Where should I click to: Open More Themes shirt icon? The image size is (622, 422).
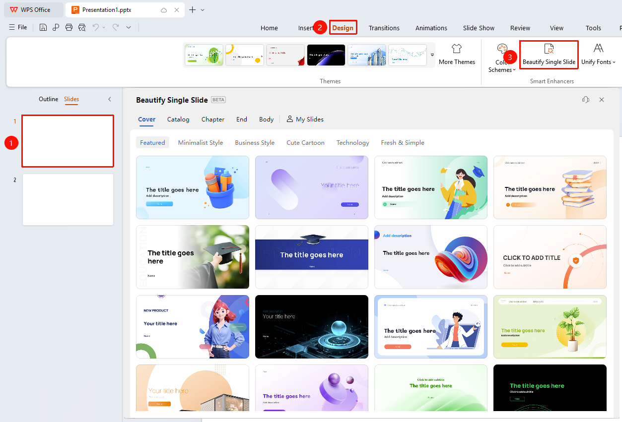pyautogui.click(x=457, y=54)
